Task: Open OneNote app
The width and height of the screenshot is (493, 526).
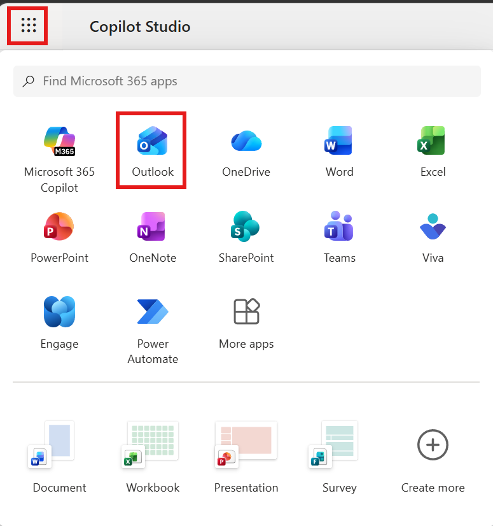Action: click(153, 238)
